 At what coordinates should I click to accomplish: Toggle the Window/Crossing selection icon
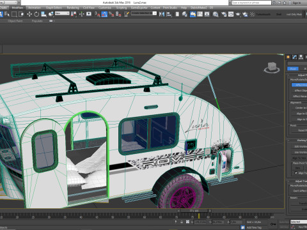pyautogui.click(x=21, y=14)
